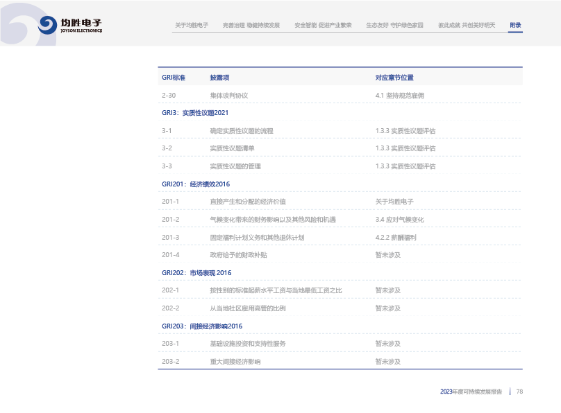Click the 2023年度可持续发展报告 footer text

471,392
